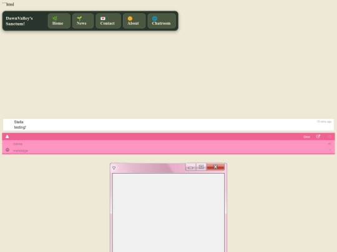
Task: Click the login icon beside name field
Action: [330, 144]
